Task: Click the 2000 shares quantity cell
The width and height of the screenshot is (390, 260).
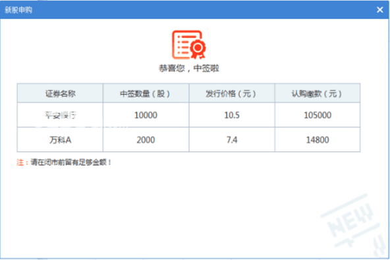Action: point(146,140)
